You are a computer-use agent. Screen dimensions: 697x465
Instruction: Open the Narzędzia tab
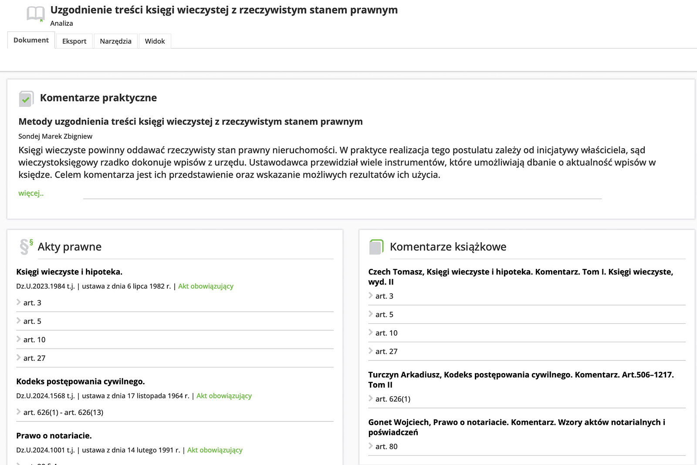tap(115, 41)
